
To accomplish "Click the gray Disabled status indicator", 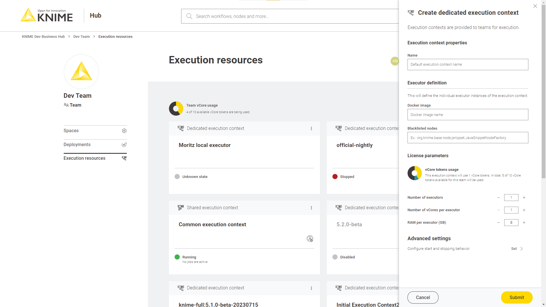I will tap(335, 257).
